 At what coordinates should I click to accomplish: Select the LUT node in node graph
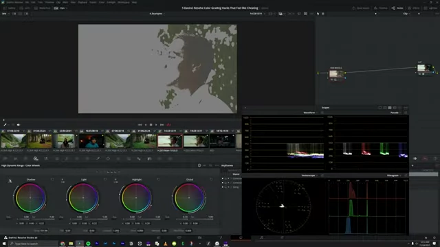(x=424, y=68)
